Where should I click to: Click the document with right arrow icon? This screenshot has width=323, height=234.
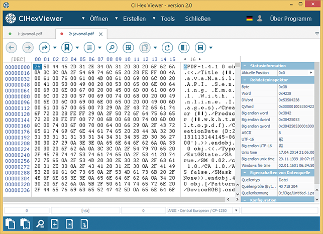(69, 223)
